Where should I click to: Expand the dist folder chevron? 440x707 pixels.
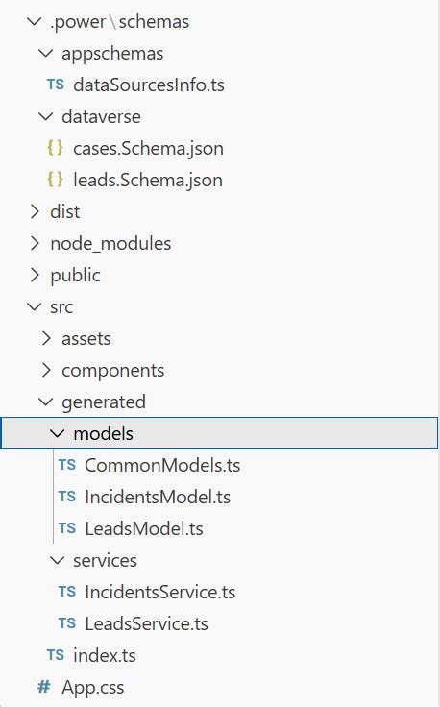35,211
